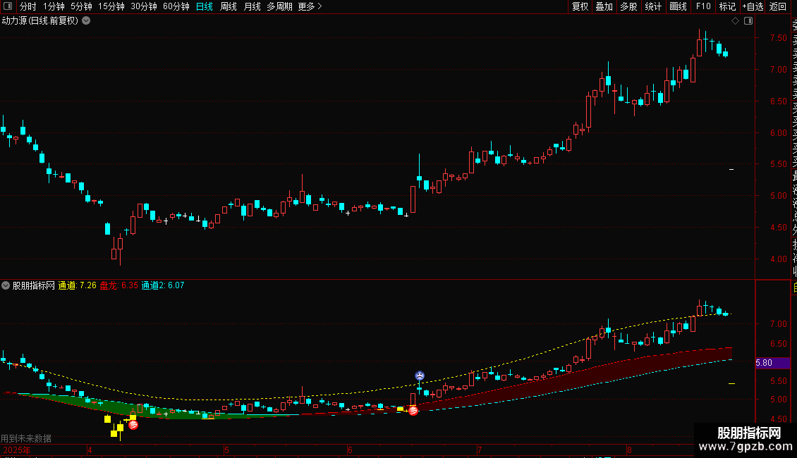
Task: Add stock via +自选 button
Action: pyautogui.click(x=753, y=6)
